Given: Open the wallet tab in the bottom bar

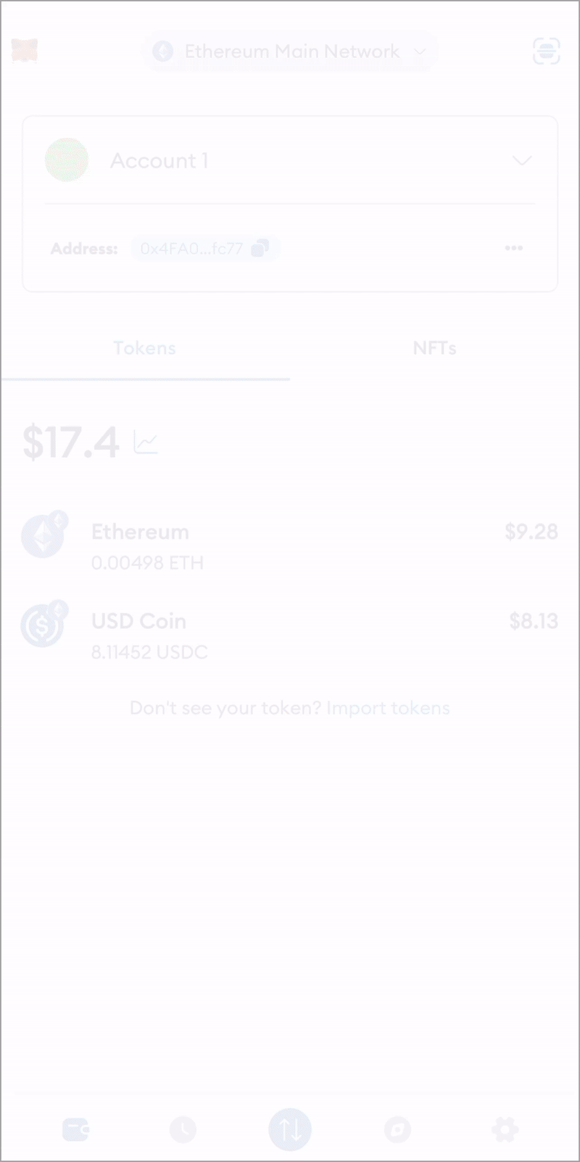Looking at the screenshot, I should [x=75, y=1129].
